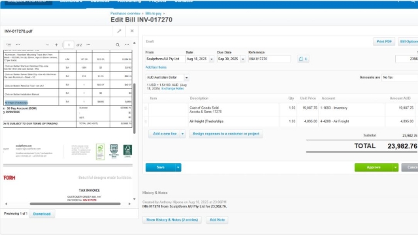Save the draft bill
The width and height of the screenshot is (418, 235).
(161, 167)
